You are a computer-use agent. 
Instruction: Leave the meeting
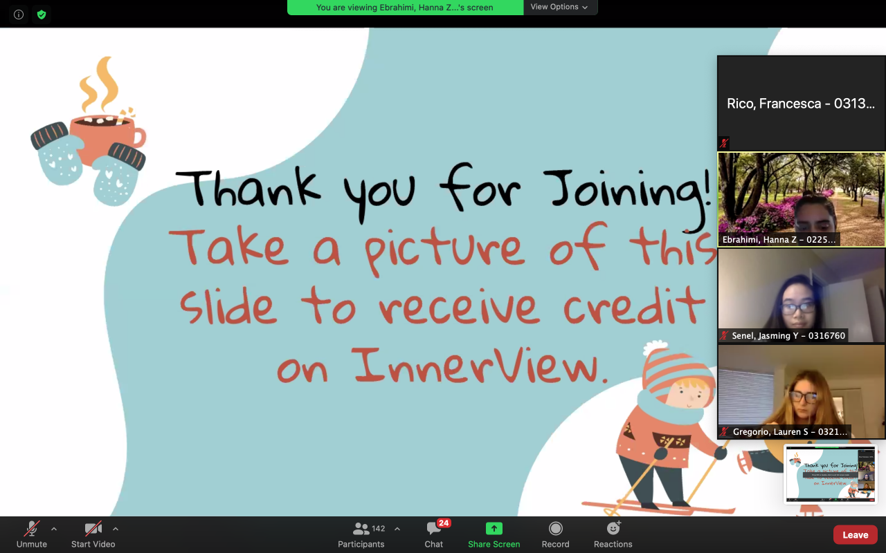[x=856, y=535]
